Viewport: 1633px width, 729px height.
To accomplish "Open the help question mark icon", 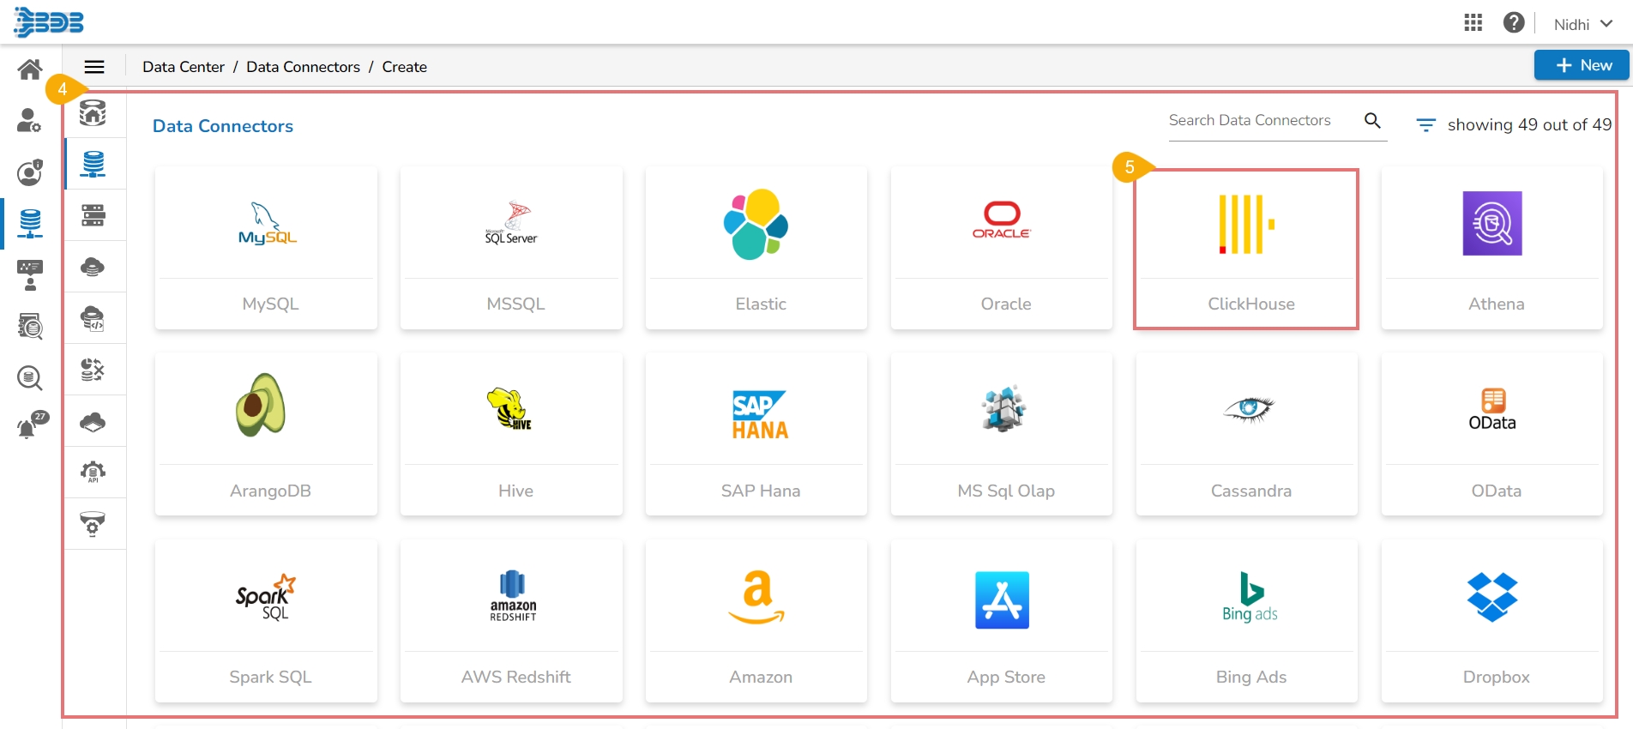I will pos(1514,22).
